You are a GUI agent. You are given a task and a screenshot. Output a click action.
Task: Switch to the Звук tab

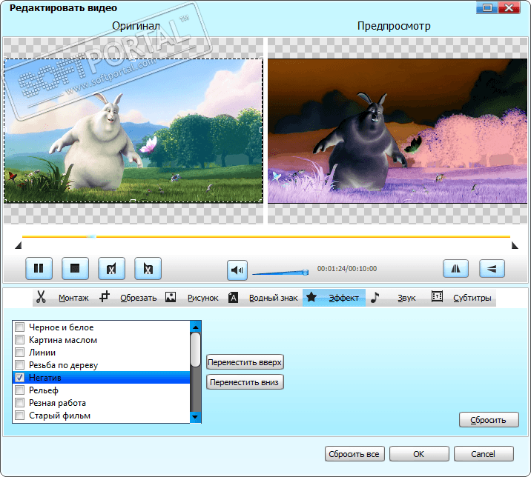[x=406, y=298]
